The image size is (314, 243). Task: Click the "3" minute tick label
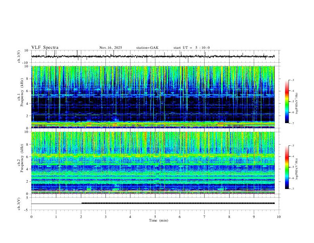click(105, 217)
